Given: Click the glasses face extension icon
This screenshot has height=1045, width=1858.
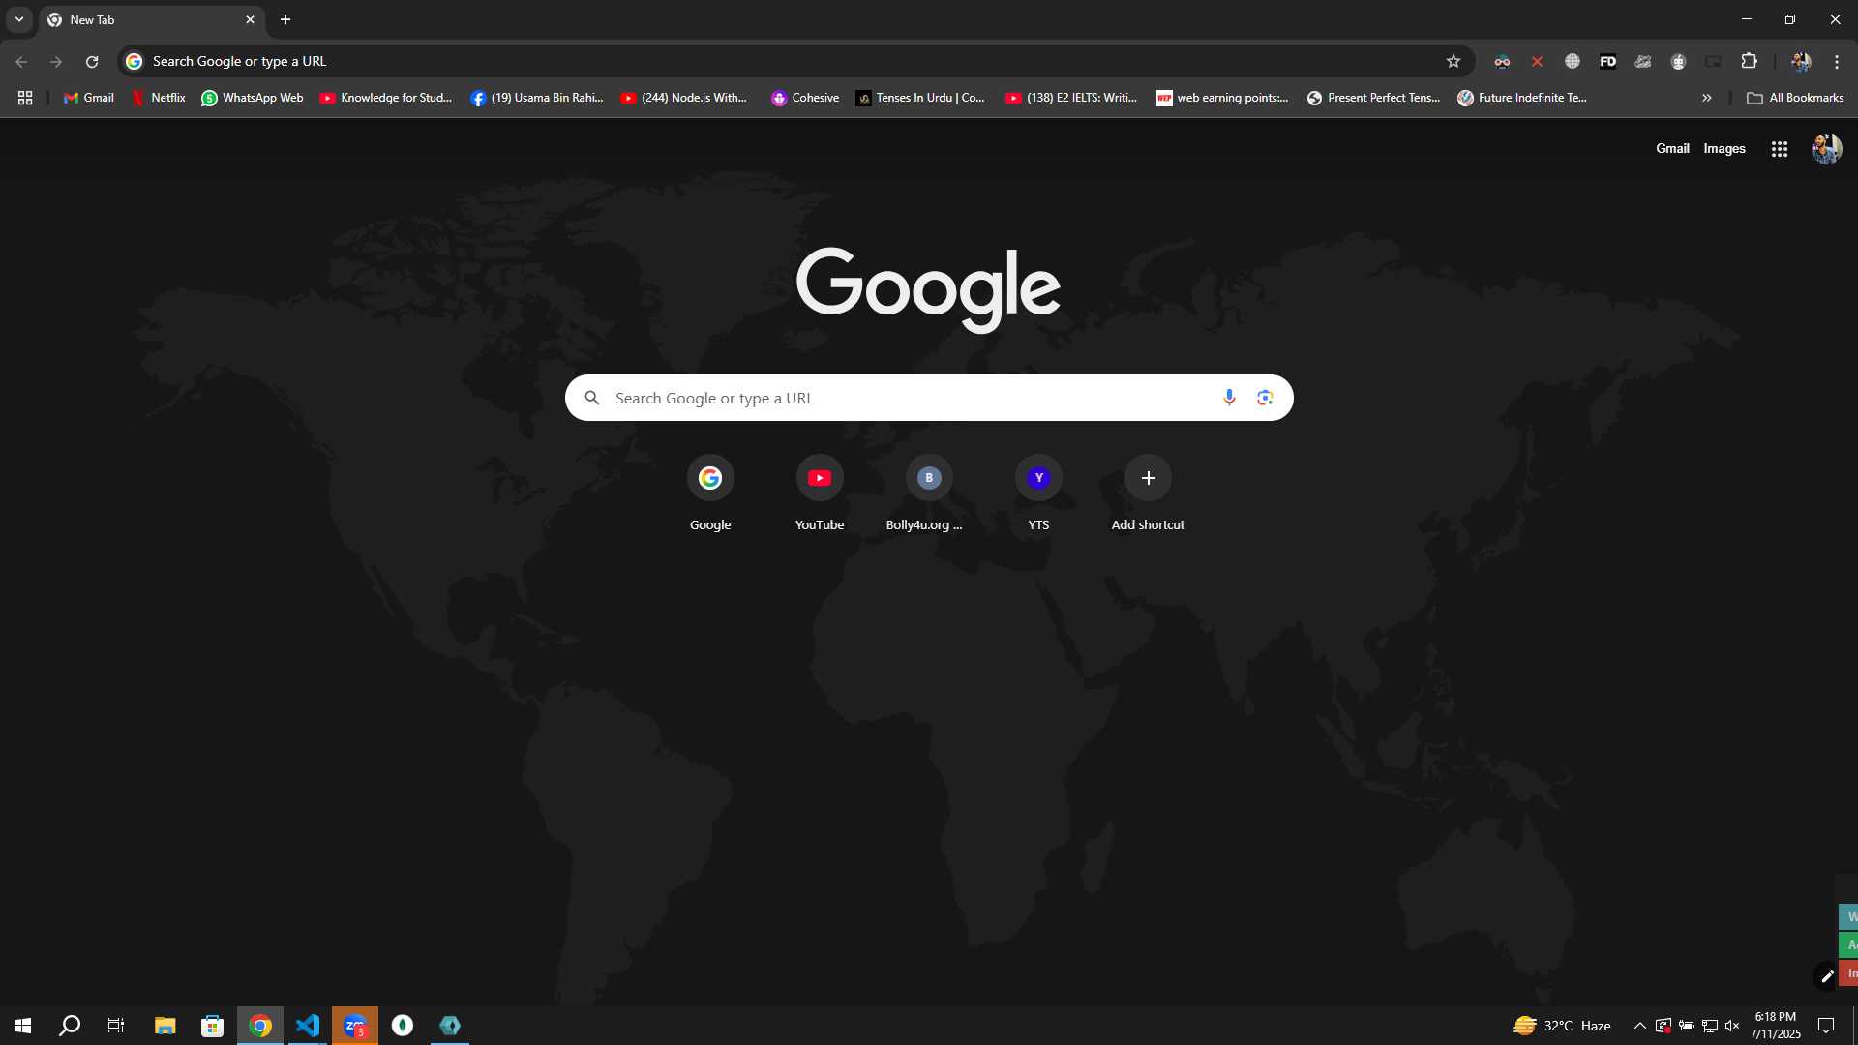Looking at the screenshot, I should click(x=1502, y=61).
